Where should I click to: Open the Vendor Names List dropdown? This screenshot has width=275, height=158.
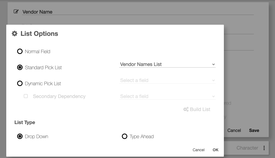coord(167,64)
